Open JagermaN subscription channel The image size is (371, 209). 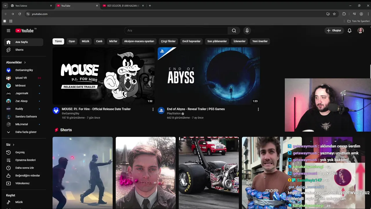[x=23, y=93]
